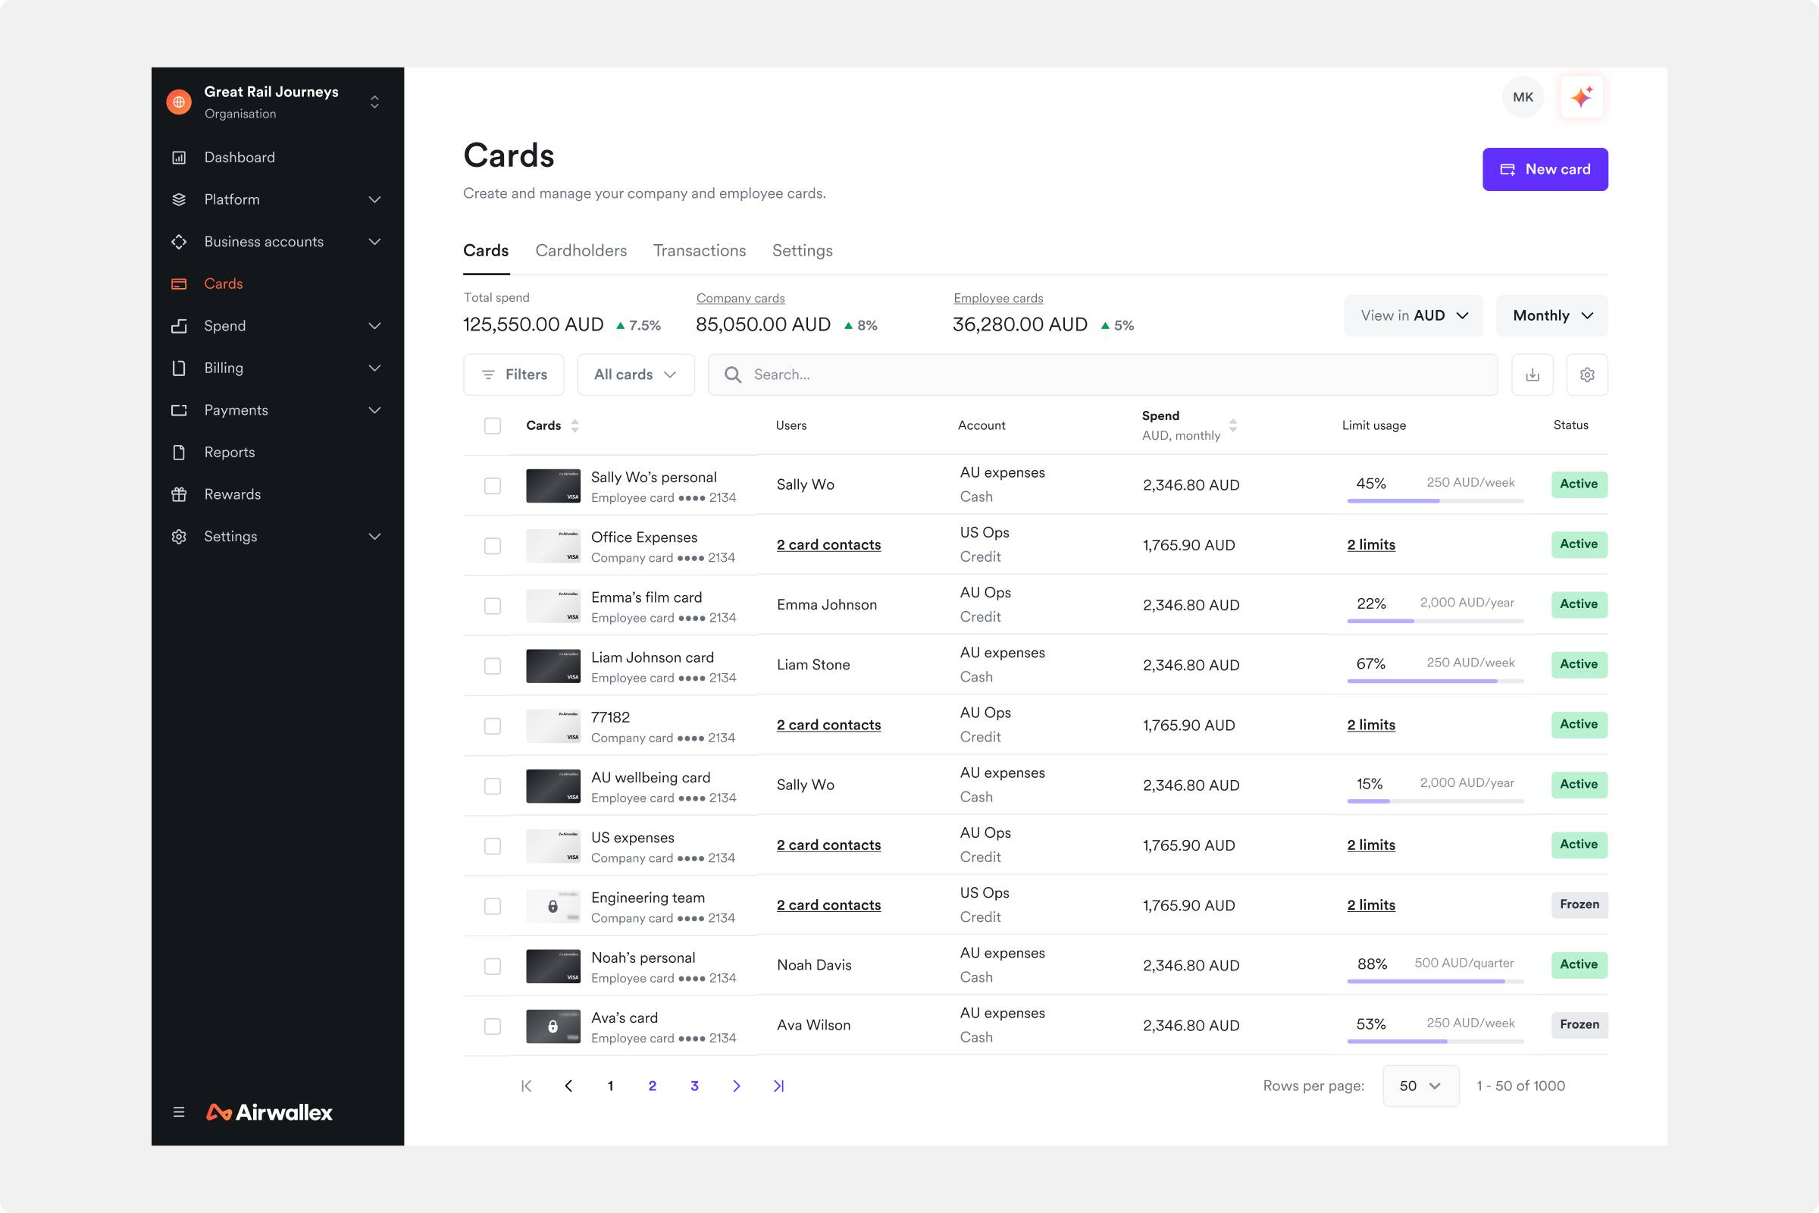
Task: Open the Monthly period dropdown
Action: (x=1551, y=315)
